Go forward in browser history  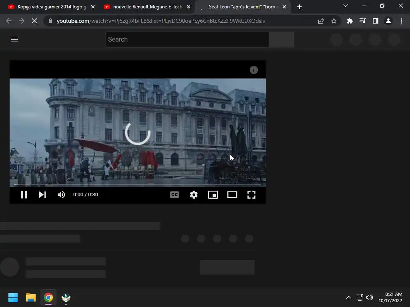coord(22,21)
